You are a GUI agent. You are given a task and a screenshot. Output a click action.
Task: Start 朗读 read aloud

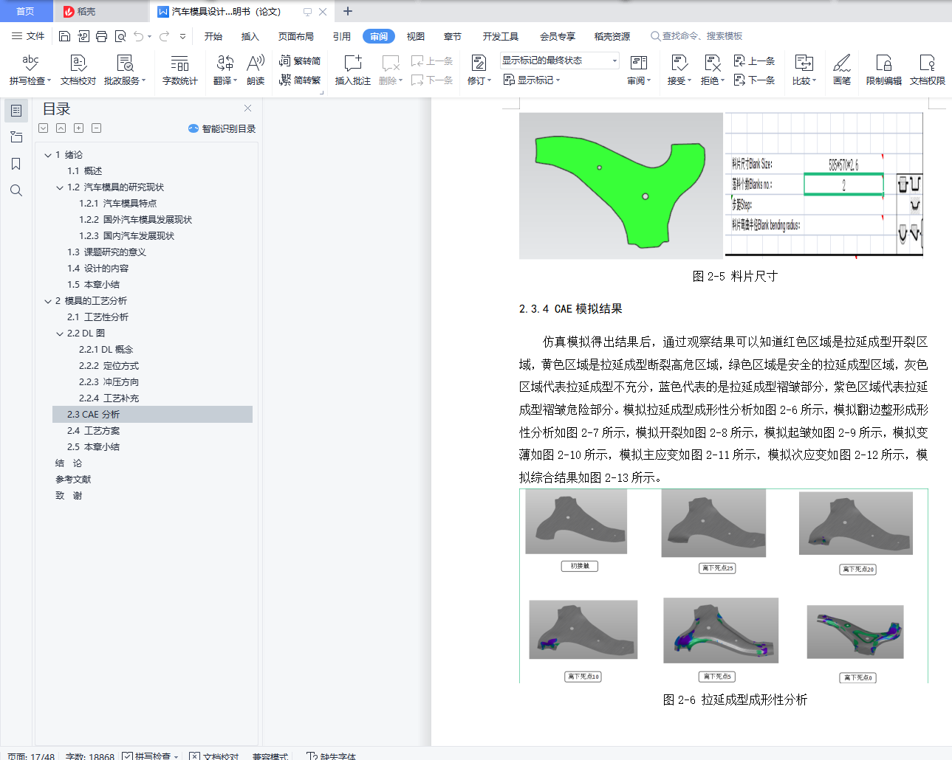(256, 71)
